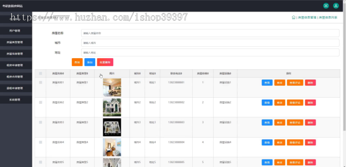This screenshot has height=167, width=346.
Task: Click 查看 button for 房屋名称2
Action: point(267,103)
